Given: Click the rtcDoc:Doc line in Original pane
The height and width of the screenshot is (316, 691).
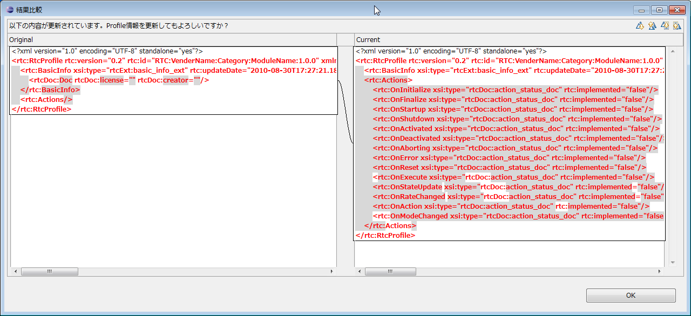Looking at the screenshot, I should click(x=119, y=80).
